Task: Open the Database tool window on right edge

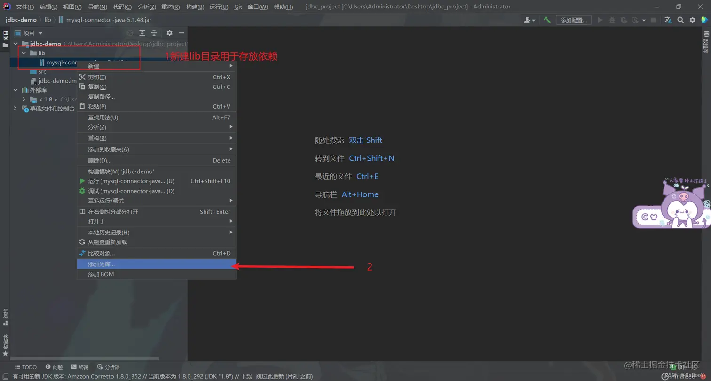Action: point(706,42)
